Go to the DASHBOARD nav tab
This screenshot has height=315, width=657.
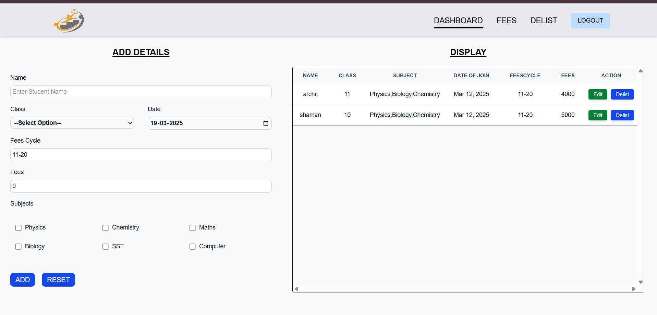tap(458, 21)
